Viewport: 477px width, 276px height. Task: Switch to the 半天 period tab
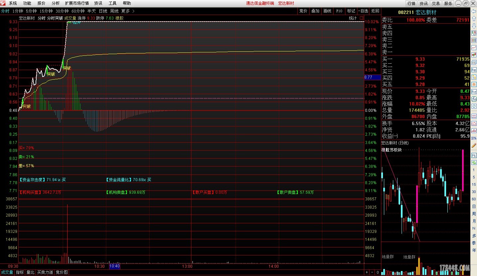pyautogui.click(x=91, y=11)
